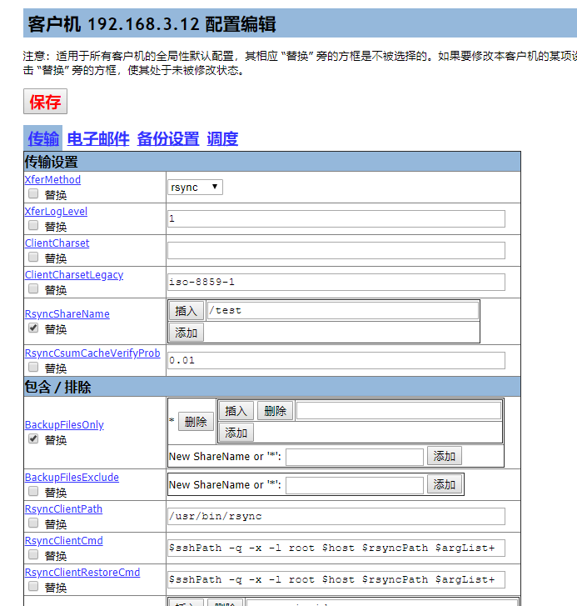Open the RsyncClientPath link
The width and height of the screenshot is (577, 606).
[x=63, y=509]
